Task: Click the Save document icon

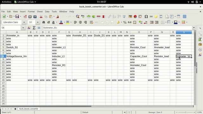Action: tap(17, 16)
